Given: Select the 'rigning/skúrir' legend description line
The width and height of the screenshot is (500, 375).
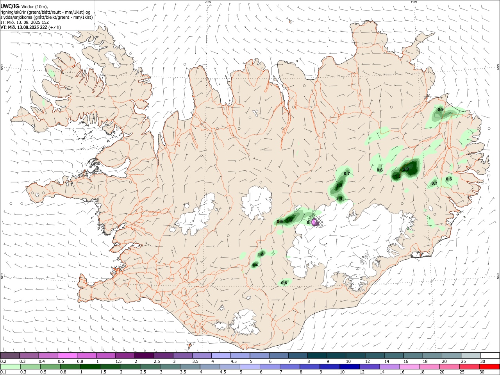Looking at the screenshot, I should [45, 12].
